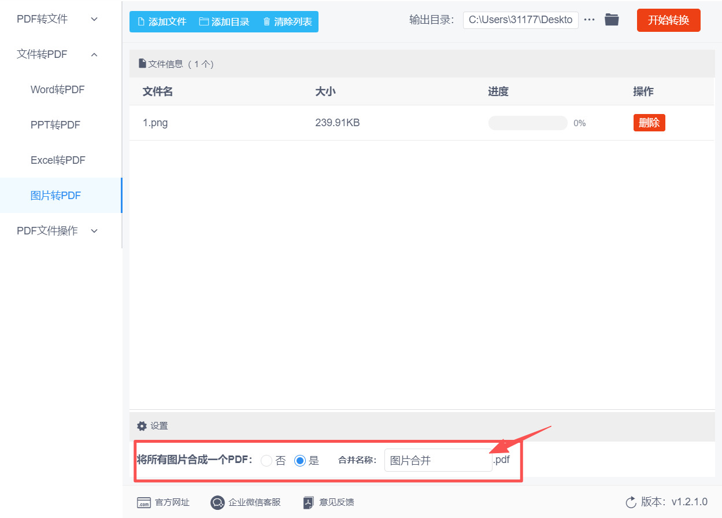Click the version refresh icon near v1.2.1.0

pyautogui.click(x=630, y=502)
